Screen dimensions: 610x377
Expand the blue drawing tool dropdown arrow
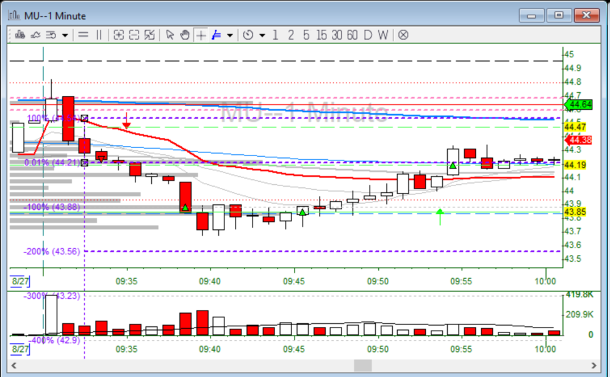tap(230, 35)
